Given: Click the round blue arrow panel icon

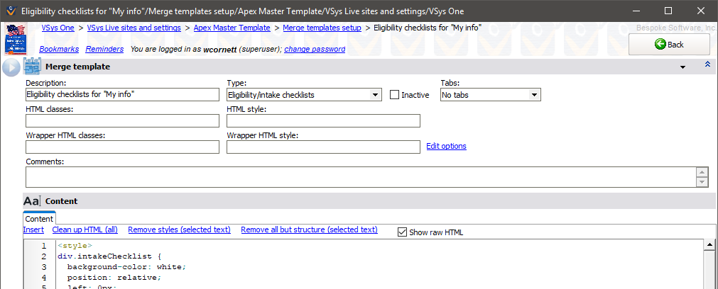Looking at the screenshot, I should click(x=11, y=67).
